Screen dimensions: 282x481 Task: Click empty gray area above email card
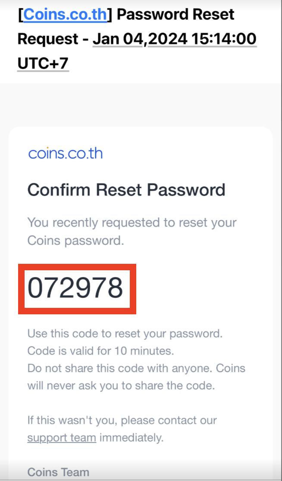(x=141, y=104)
